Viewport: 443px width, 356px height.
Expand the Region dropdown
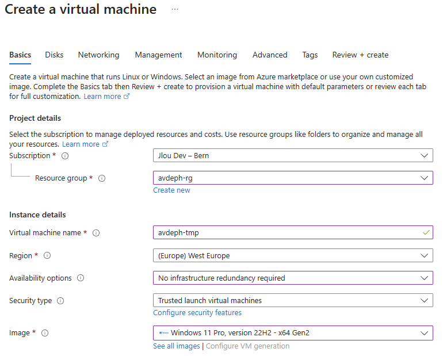[293, 255]
